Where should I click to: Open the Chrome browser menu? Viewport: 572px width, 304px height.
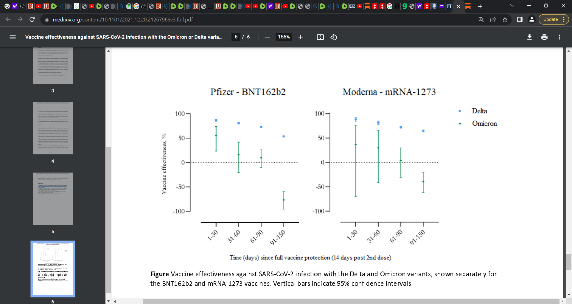(563, 19)
